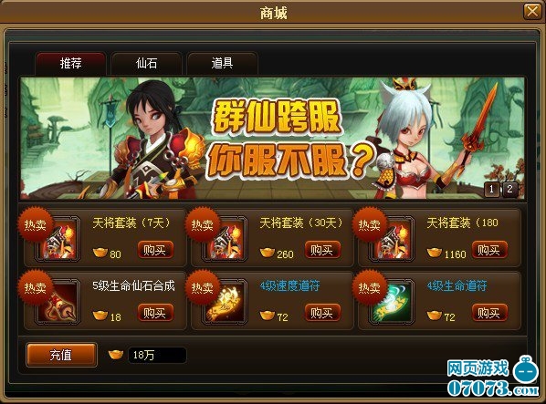Image resolution: width=546 pixels, height=404 pixels.
Task: Select the 5级生命仙石合成 item icon
Action: point(58,302)
